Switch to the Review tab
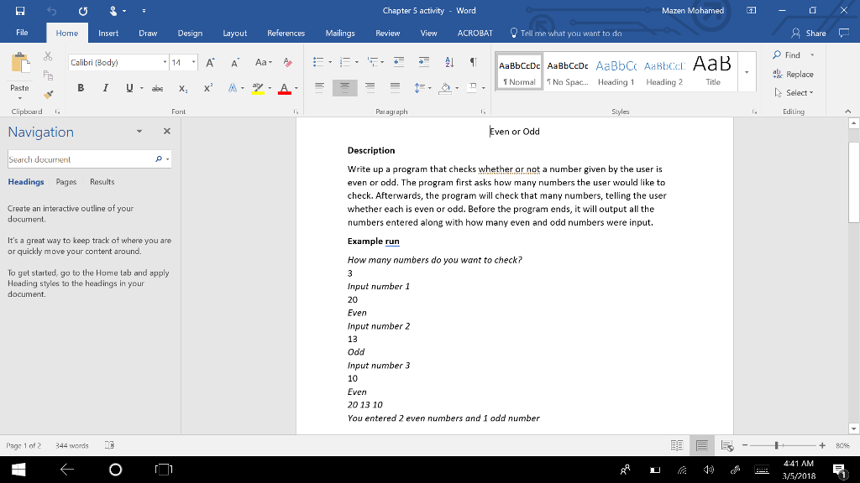This screenshot has width=860, height=483. coord(387,34)
